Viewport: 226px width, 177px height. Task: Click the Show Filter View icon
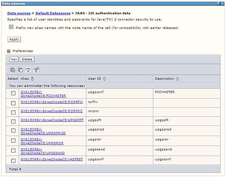(x=28, y=70)
